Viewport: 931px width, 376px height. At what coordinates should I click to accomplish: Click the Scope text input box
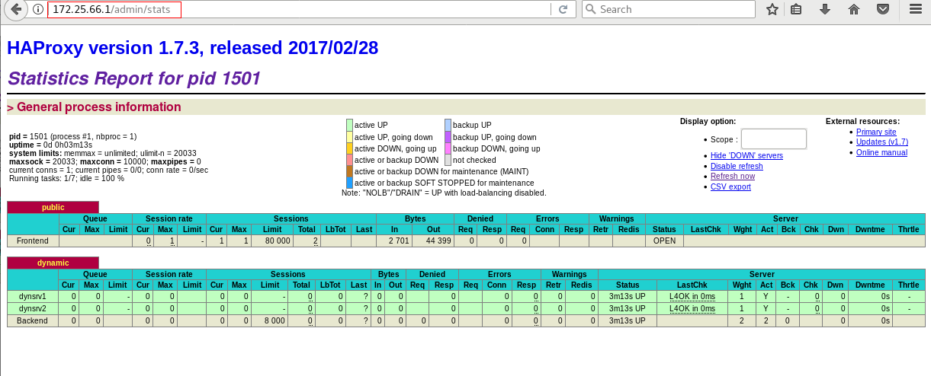[x=774, y=139]
